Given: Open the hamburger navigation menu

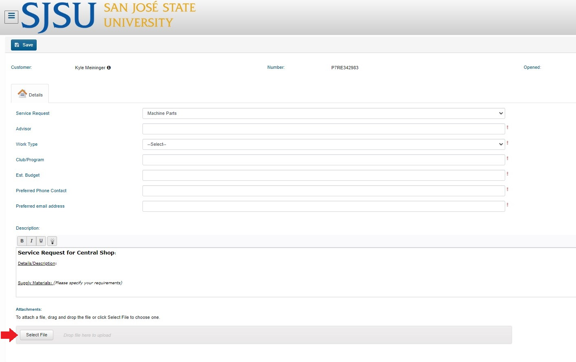Looking at the screenshot, I should (x=11, y=16).
